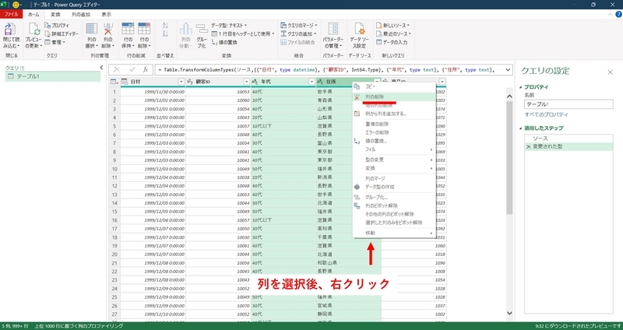The width and height of the screenshot is (623, 330).
Task: Open the 顧客ID column filter dropdown
Action: pos(246,82)
